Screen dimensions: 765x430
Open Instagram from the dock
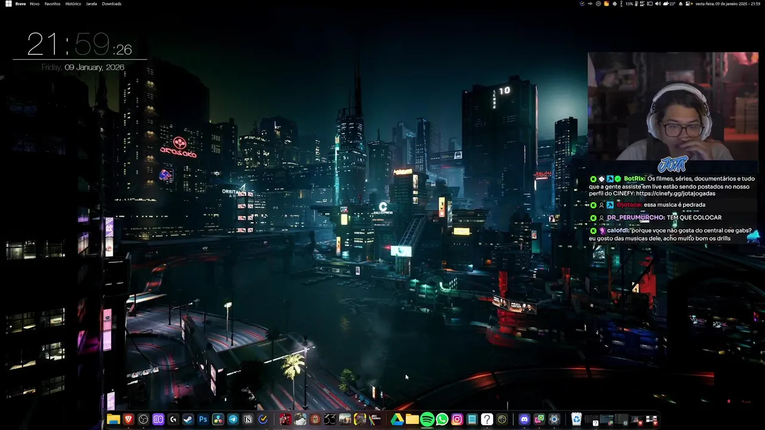click(x=457, y=419)
